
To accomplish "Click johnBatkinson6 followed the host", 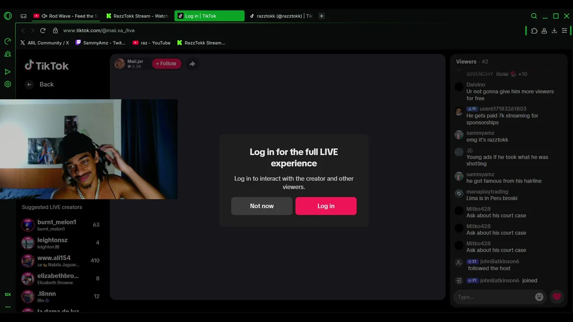I will coord(489,265).
